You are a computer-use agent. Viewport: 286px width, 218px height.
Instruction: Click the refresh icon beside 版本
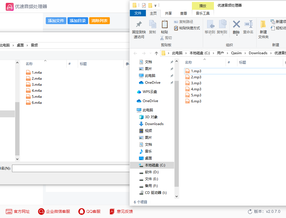pos(250,212)
